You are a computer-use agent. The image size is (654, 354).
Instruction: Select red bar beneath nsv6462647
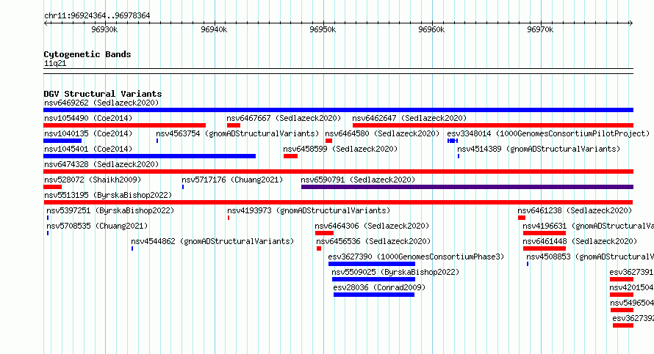tap(493, 125)
